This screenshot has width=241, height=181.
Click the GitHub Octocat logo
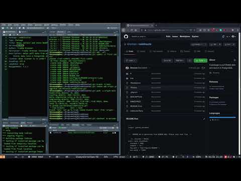pyautogui.click(x=126, y=36)
